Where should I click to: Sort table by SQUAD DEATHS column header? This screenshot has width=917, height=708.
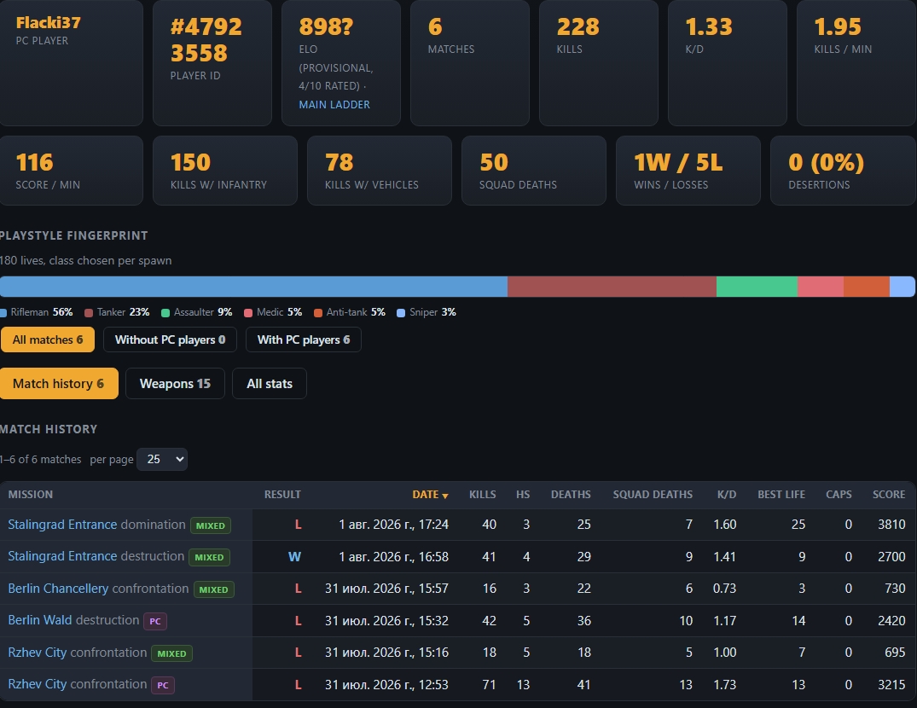point(653,495)
